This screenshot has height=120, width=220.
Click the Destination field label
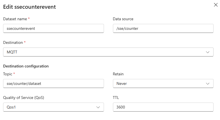pos(13,42)
